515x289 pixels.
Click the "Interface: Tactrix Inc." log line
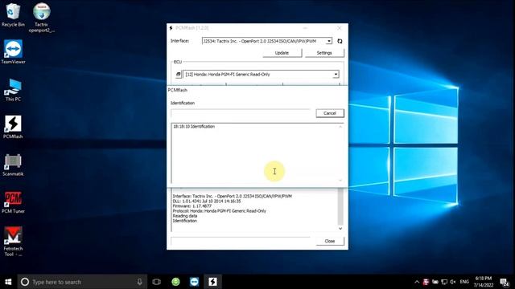pos(233,196)
